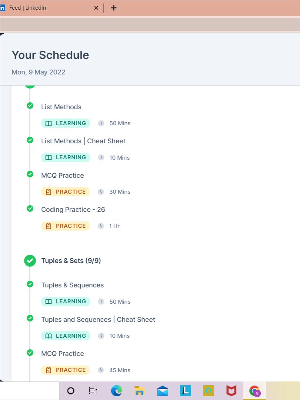Click the Task View taskbar icon
Viewport: 300px width, 400px height.
(x=93, y=391)
